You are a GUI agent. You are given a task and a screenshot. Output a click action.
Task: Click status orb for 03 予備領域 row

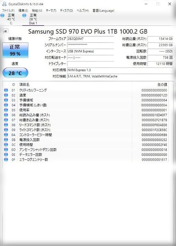pos(6,100)
